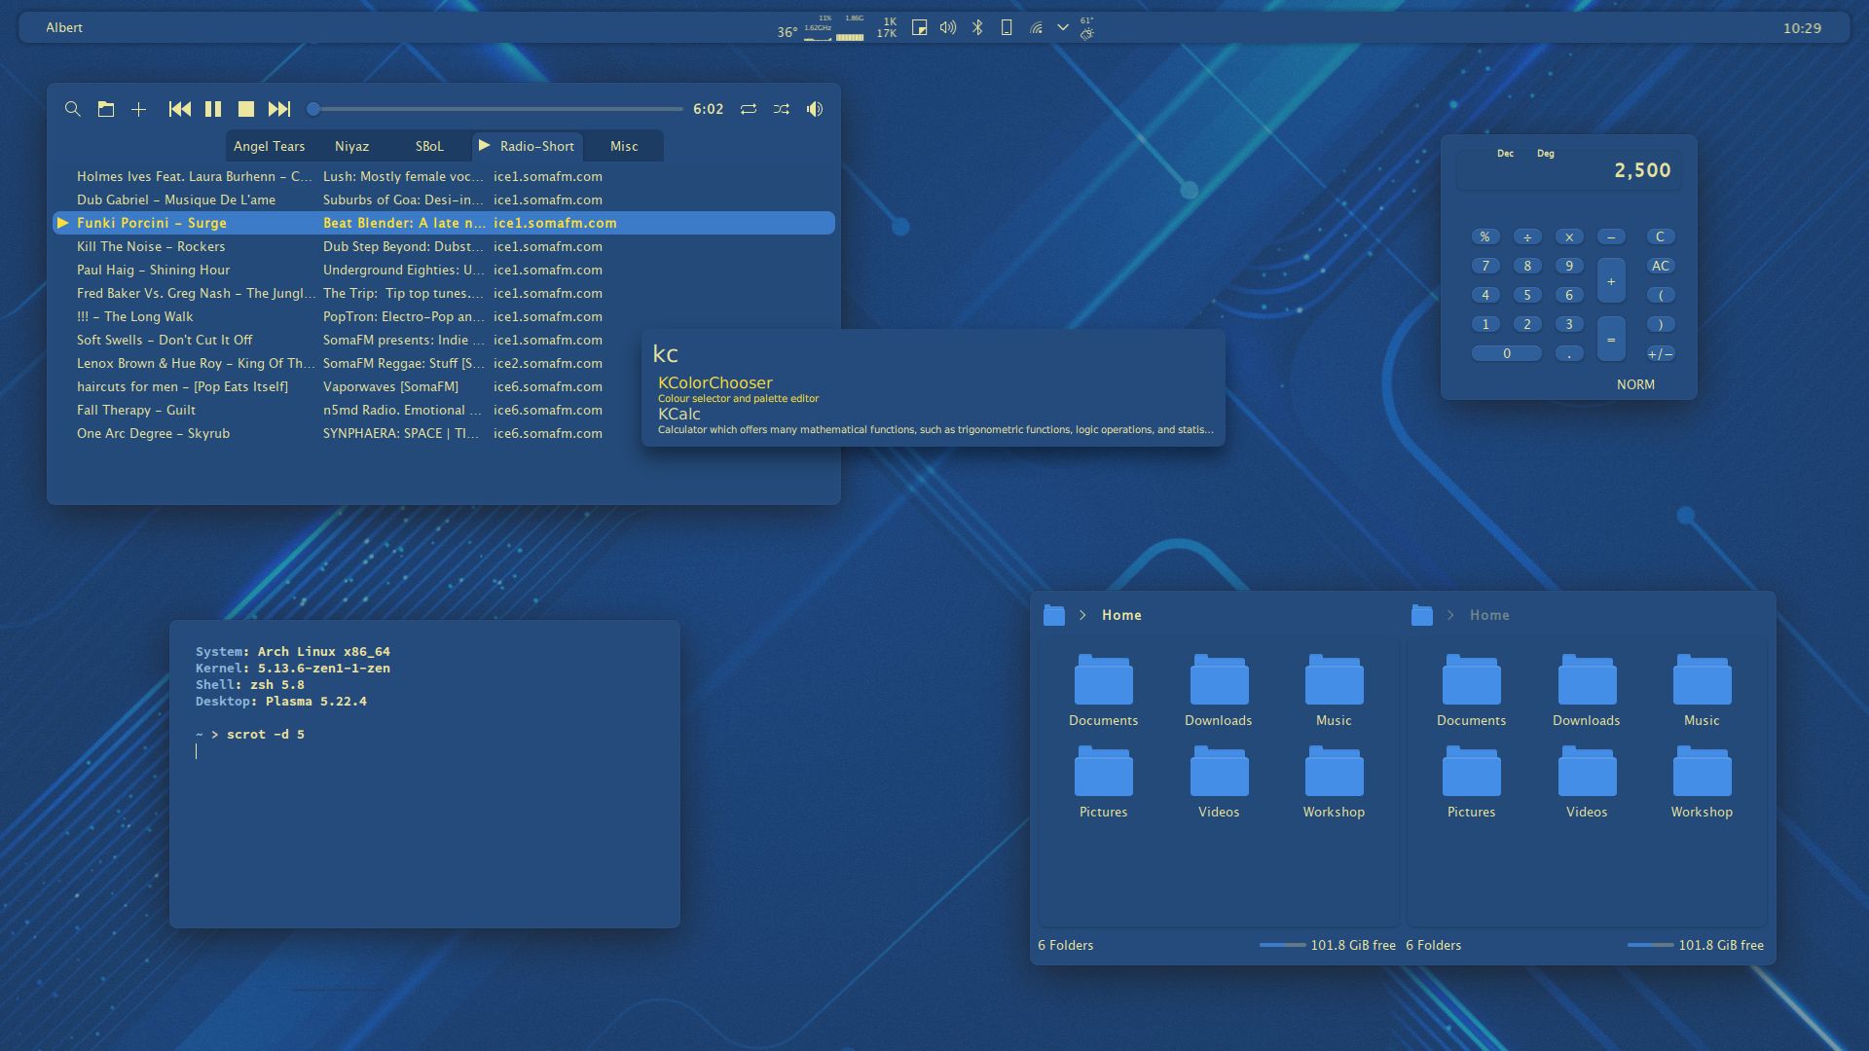Click the volume icon in the music player
This screenshot has width=1869, height=1051.
click(x=814, y=109)
